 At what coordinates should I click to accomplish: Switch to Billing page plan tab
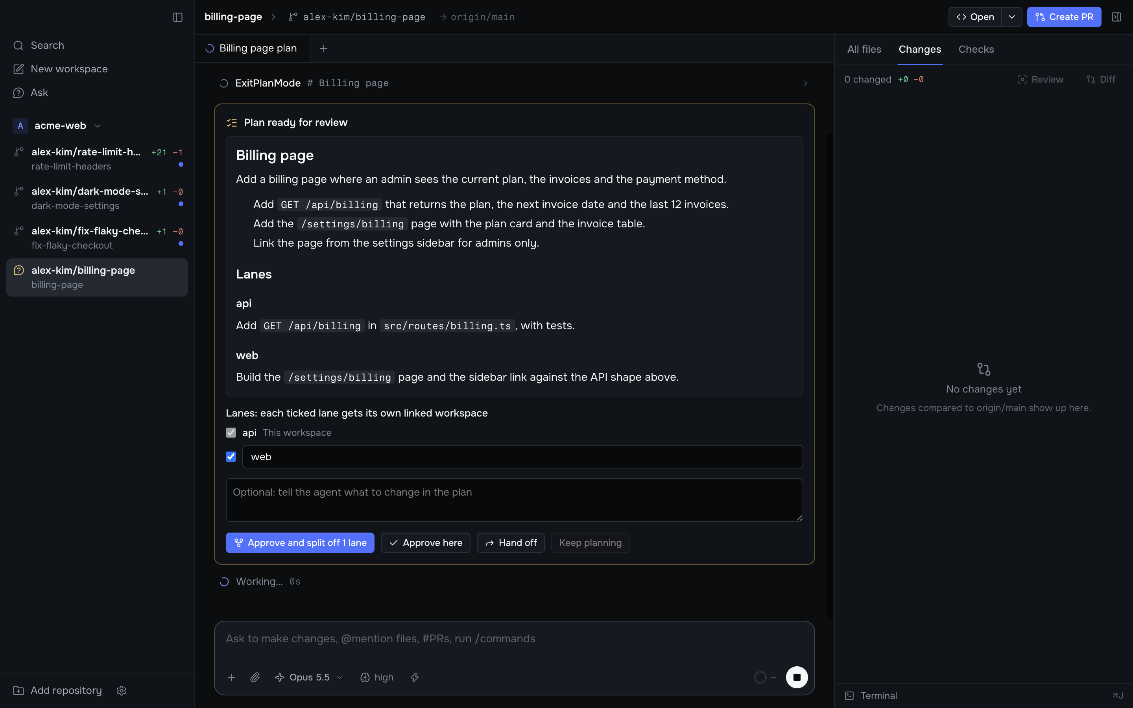[x=252, y=48]
